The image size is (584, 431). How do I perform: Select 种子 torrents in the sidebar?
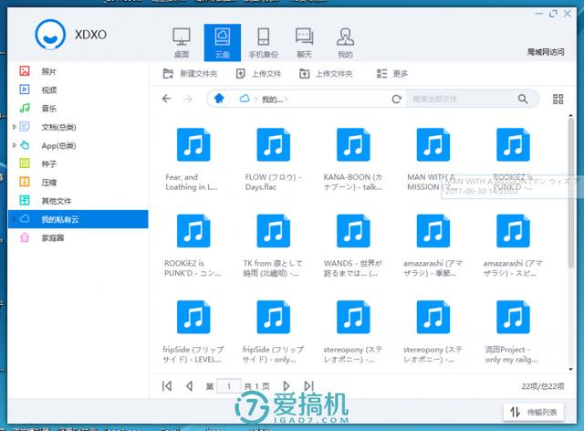pyautogui.click(x=78, y=164)
